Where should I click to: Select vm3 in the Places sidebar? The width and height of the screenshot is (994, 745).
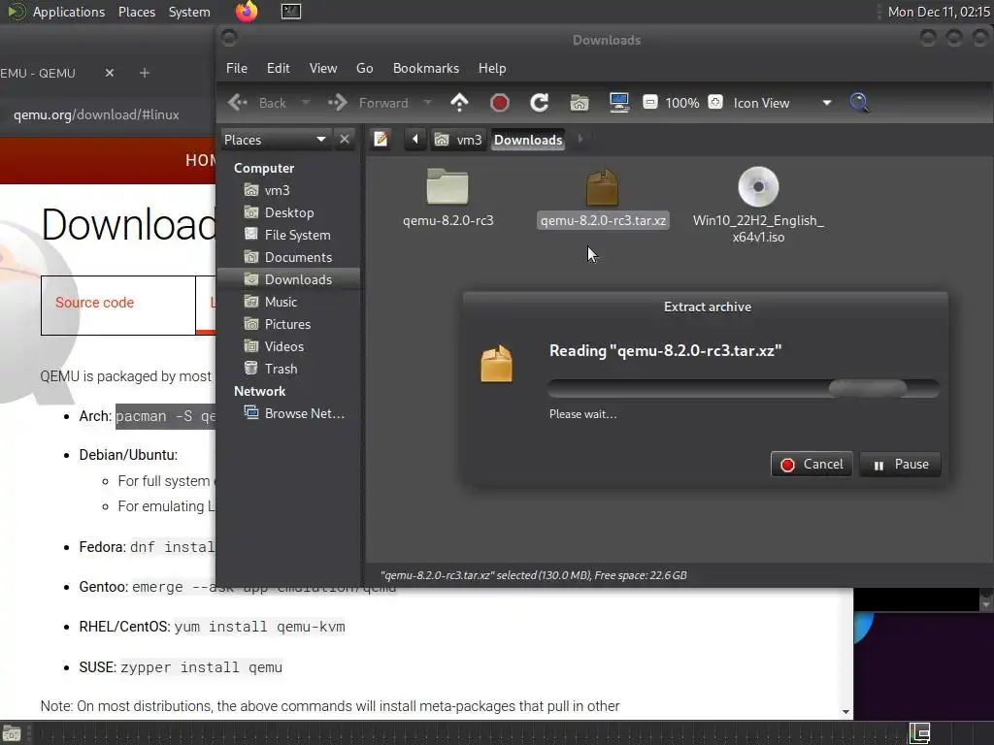tap(289, 190)
